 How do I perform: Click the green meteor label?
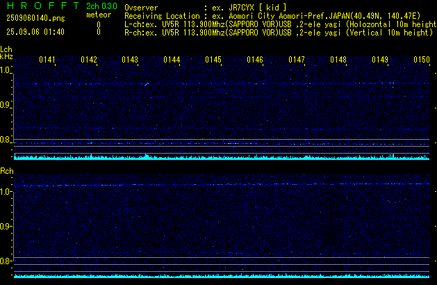click(99, 15)
